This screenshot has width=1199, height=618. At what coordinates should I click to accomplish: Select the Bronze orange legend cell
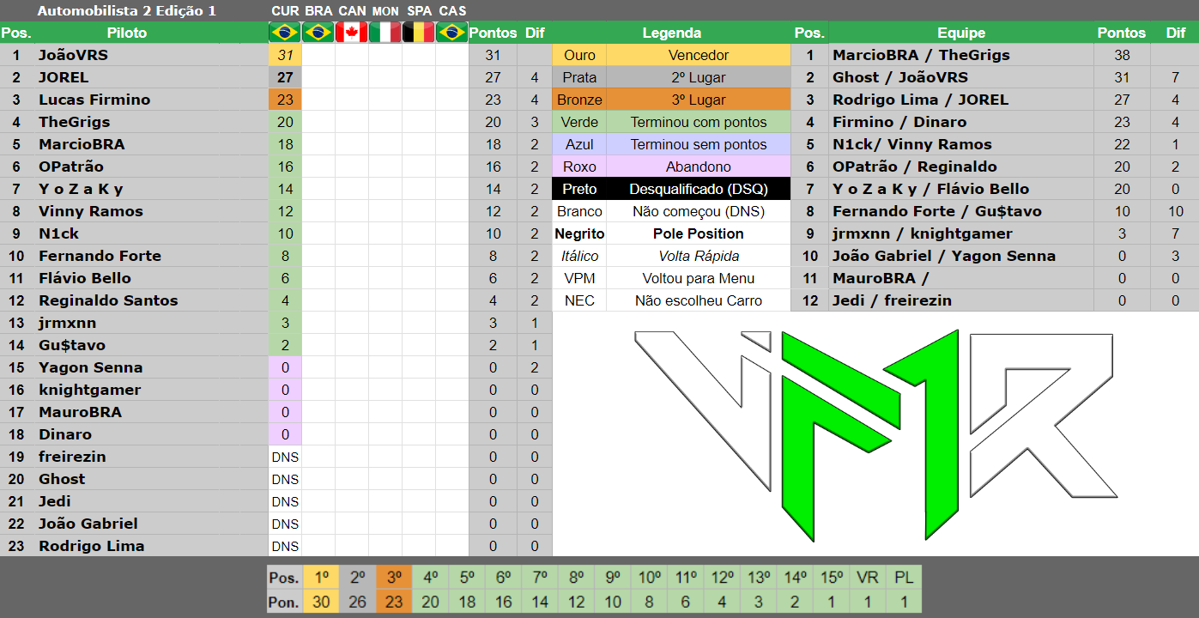[x=579, y=100]
